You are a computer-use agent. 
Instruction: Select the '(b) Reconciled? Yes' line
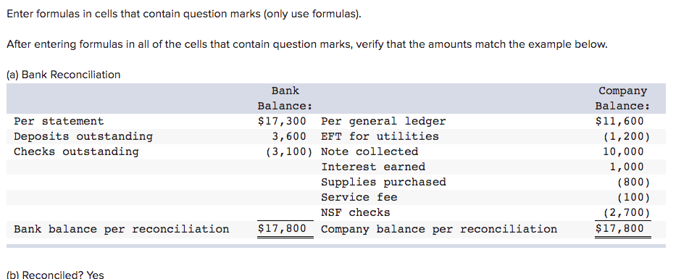pos(55,275)
